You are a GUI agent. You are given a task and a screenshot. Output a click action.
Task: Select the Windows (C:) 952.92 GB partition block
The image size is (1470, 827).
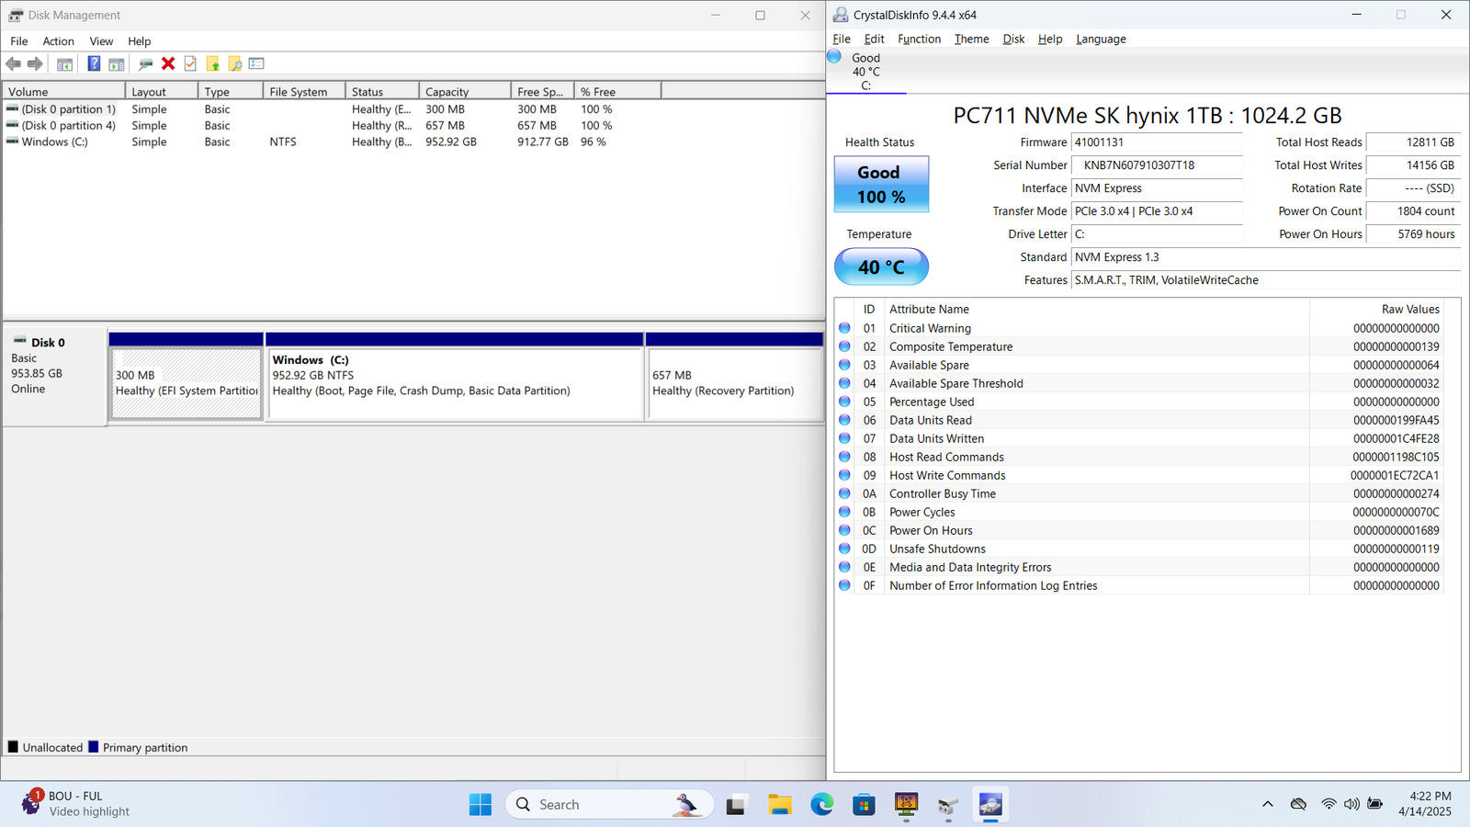pos(455,384)
